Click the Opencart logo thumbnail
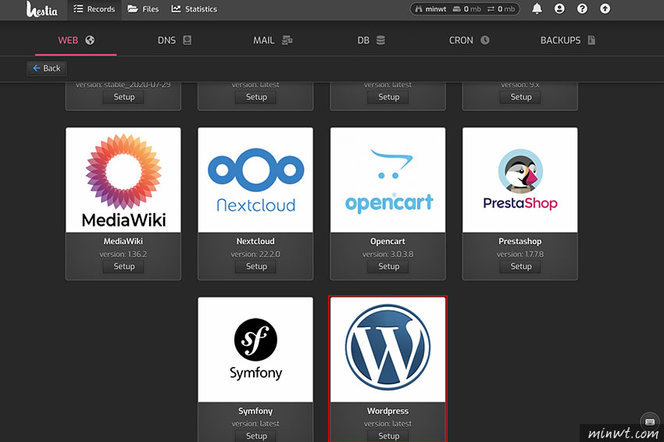The width and height of the screenshot is (664, 442). click(x=388, y=180)
